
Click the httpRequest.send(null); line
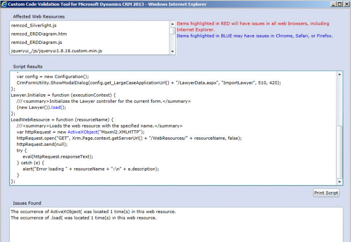(42, 144)
